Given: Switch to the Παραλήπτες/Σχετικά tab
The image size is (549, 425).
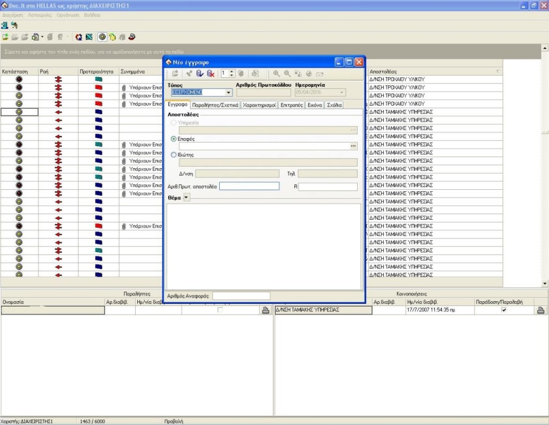Looking at the screenshot, I should pyautogui.click(x=215, y=105).
